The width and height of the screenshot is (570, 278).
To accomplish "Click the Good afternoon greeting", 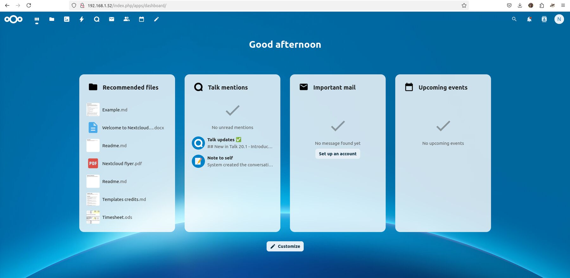I will (285, 45).
